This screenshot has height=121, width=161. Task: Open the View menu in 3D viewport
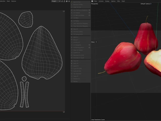point(96,1)
